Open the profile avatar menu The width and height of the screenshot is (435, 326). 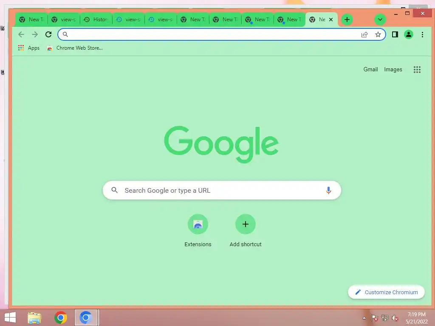tap(409, 34)
